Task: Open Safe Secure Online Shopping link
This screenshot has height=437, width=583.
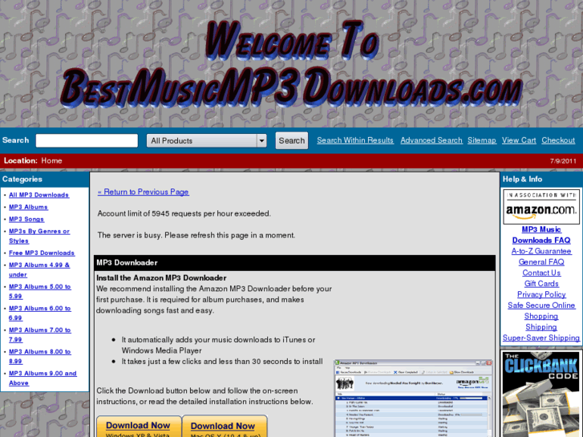Action: (541, 310)
